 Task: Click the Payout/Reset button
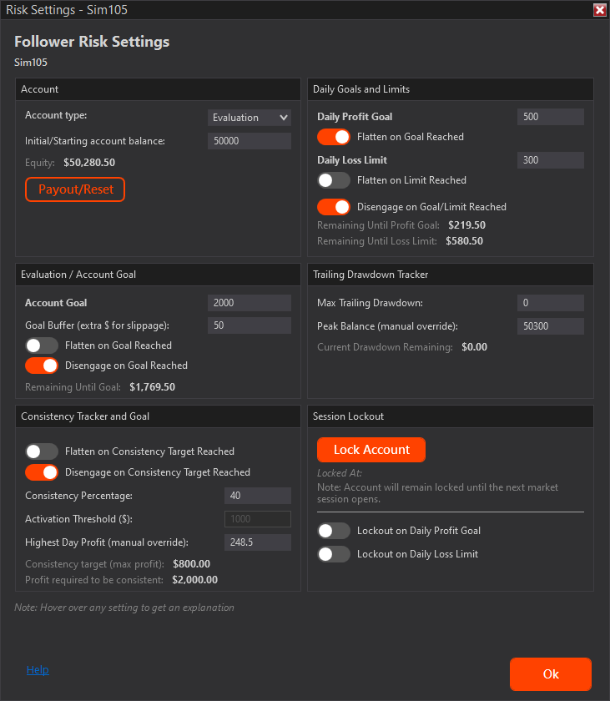(x=75, y=189)
